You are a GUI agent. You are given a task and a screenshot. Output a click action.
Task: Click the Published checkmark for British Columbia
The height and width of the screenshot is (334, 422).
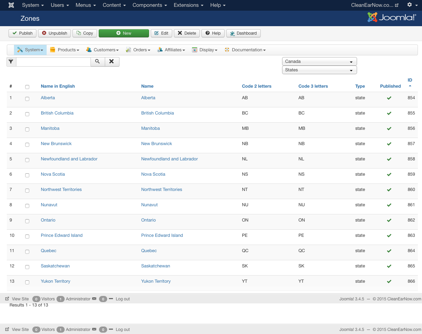(x=389, y=113)
